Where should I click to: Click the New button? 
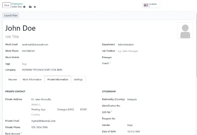pyautogui.click(x=7, y=5)
